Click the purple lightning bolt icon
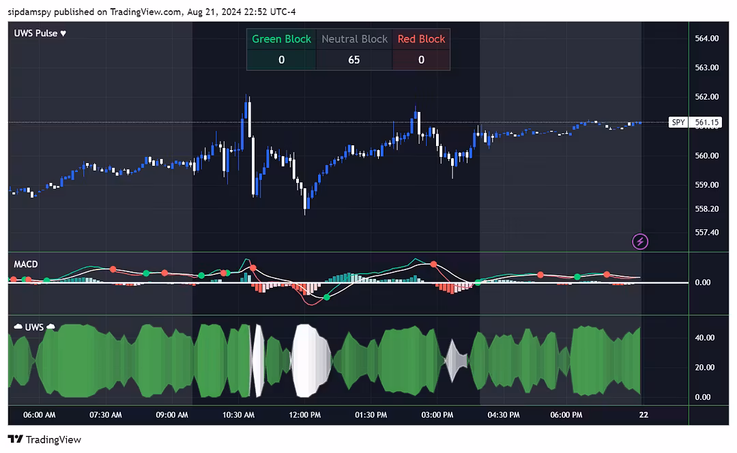 coord(640,241)
